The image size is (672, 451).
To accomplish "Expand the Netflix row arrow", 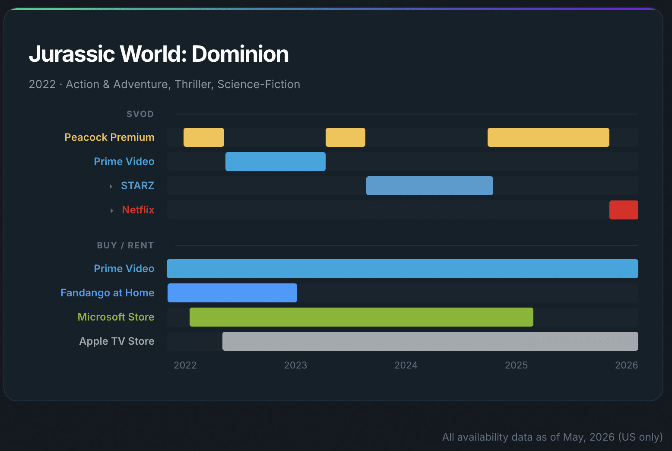I will click(x=112, y=210).
